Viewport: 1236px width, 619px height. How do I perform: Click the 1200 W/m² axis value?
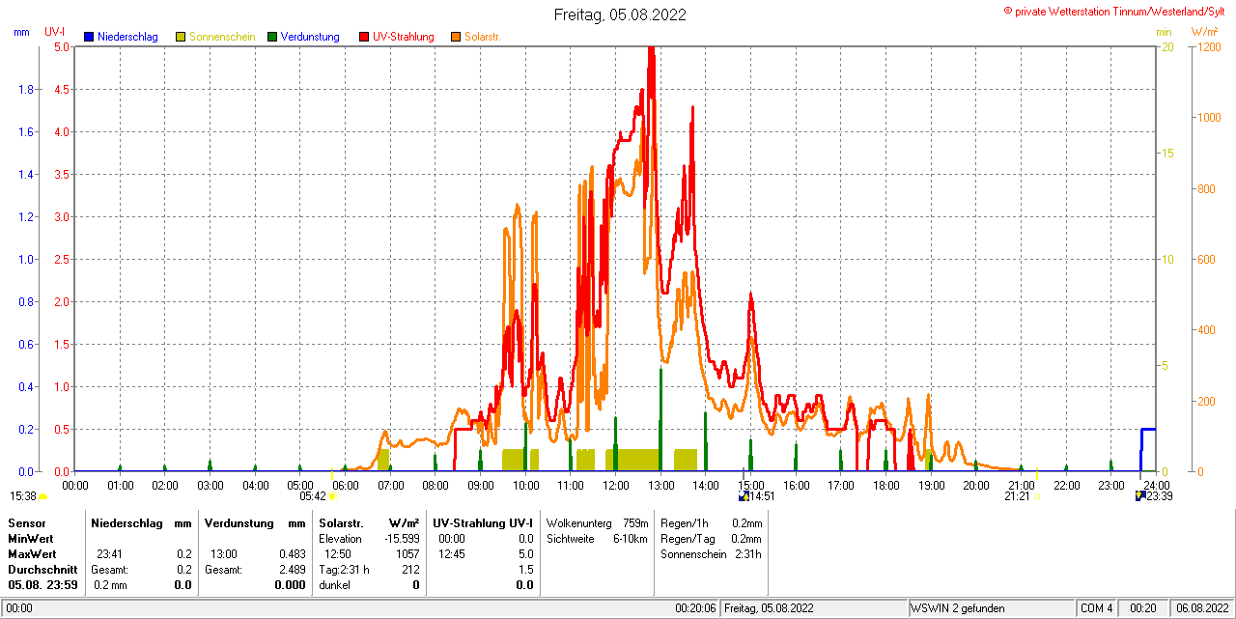point(1208,46)
